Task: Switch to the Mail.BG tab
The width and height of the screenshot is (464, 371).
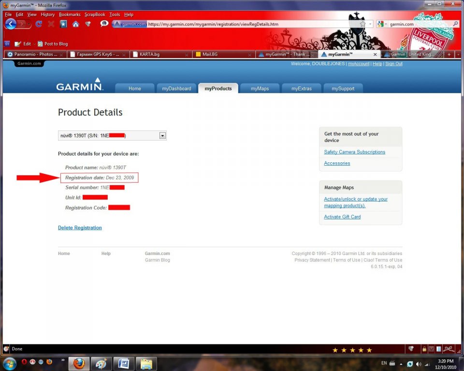Action: (x=223, y=55)
